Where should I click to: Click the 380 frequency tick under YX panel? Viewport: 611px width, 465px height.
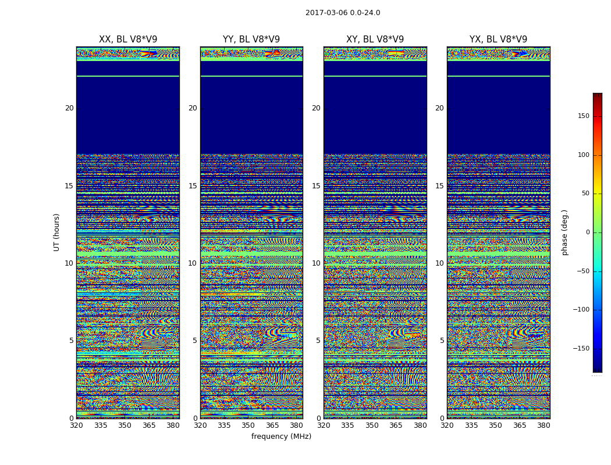(x=543, y=425)
